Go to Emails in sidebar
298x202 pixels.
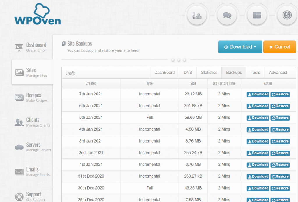click(x=32, y=172)
